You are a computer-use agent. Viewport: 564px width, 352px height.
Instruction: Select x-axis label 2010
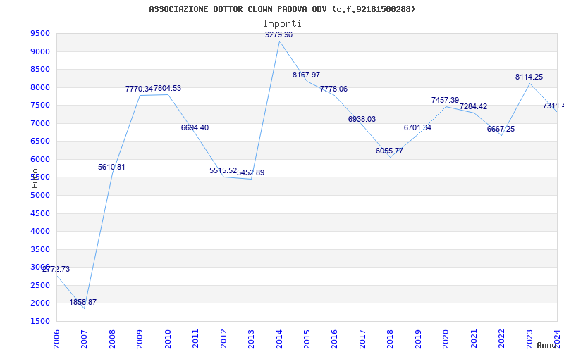(168, 339)
